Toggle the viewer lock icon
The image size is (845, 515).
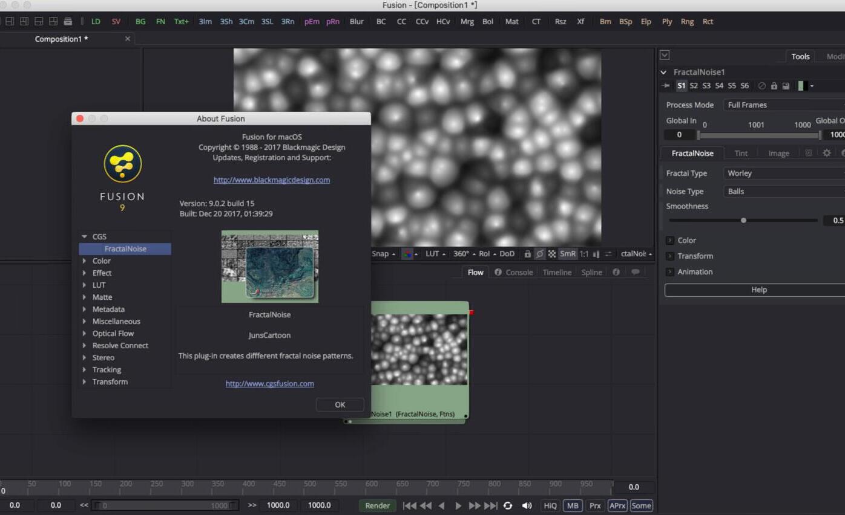click(x=528, y=254)
